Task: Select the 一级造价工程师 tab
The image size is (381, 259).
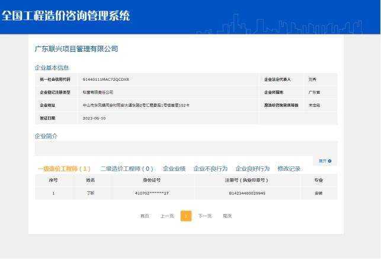Action: (x=64, y=169)
